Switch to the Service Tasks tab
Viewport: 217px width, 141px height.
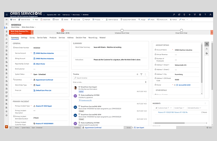(42, 37)
